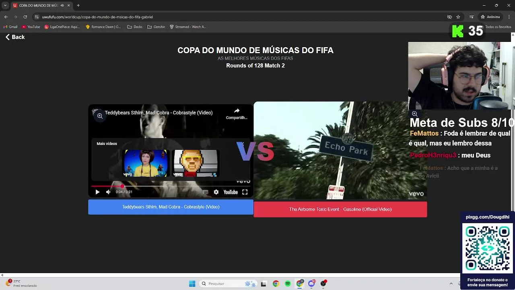Open Spotify from the taskbar
515x290 pixels.
(x=288, y=284)
